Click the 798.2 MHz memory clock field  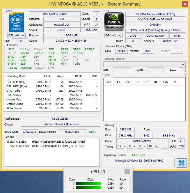click(125, 136)
